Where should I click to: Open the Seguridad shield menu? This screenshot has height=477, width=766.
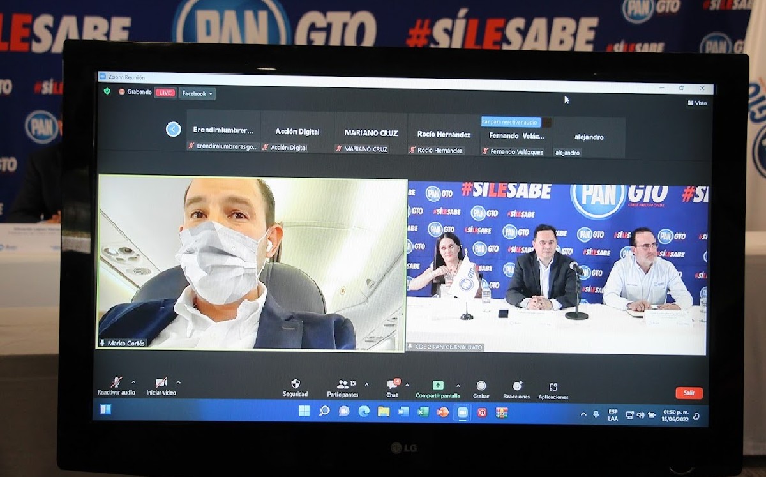(296, 388)
